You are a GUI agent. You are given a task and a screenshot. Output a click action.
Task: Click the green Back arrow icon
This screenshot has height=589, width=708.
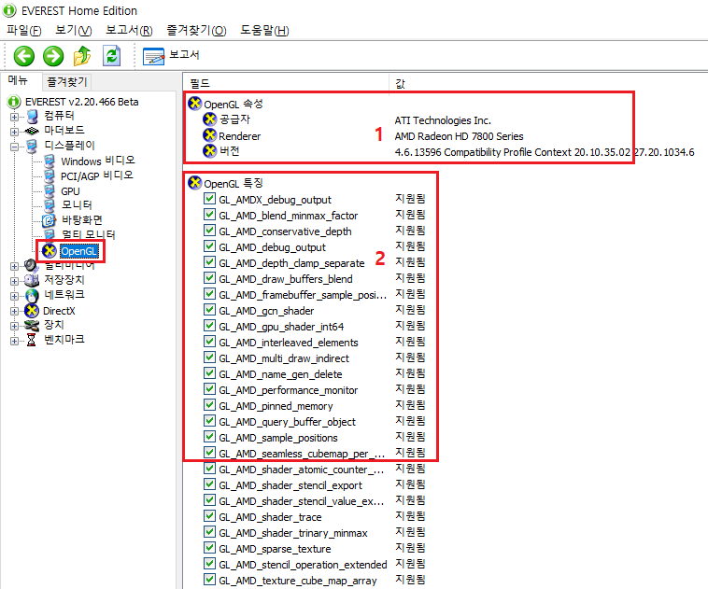click(24, 56)
